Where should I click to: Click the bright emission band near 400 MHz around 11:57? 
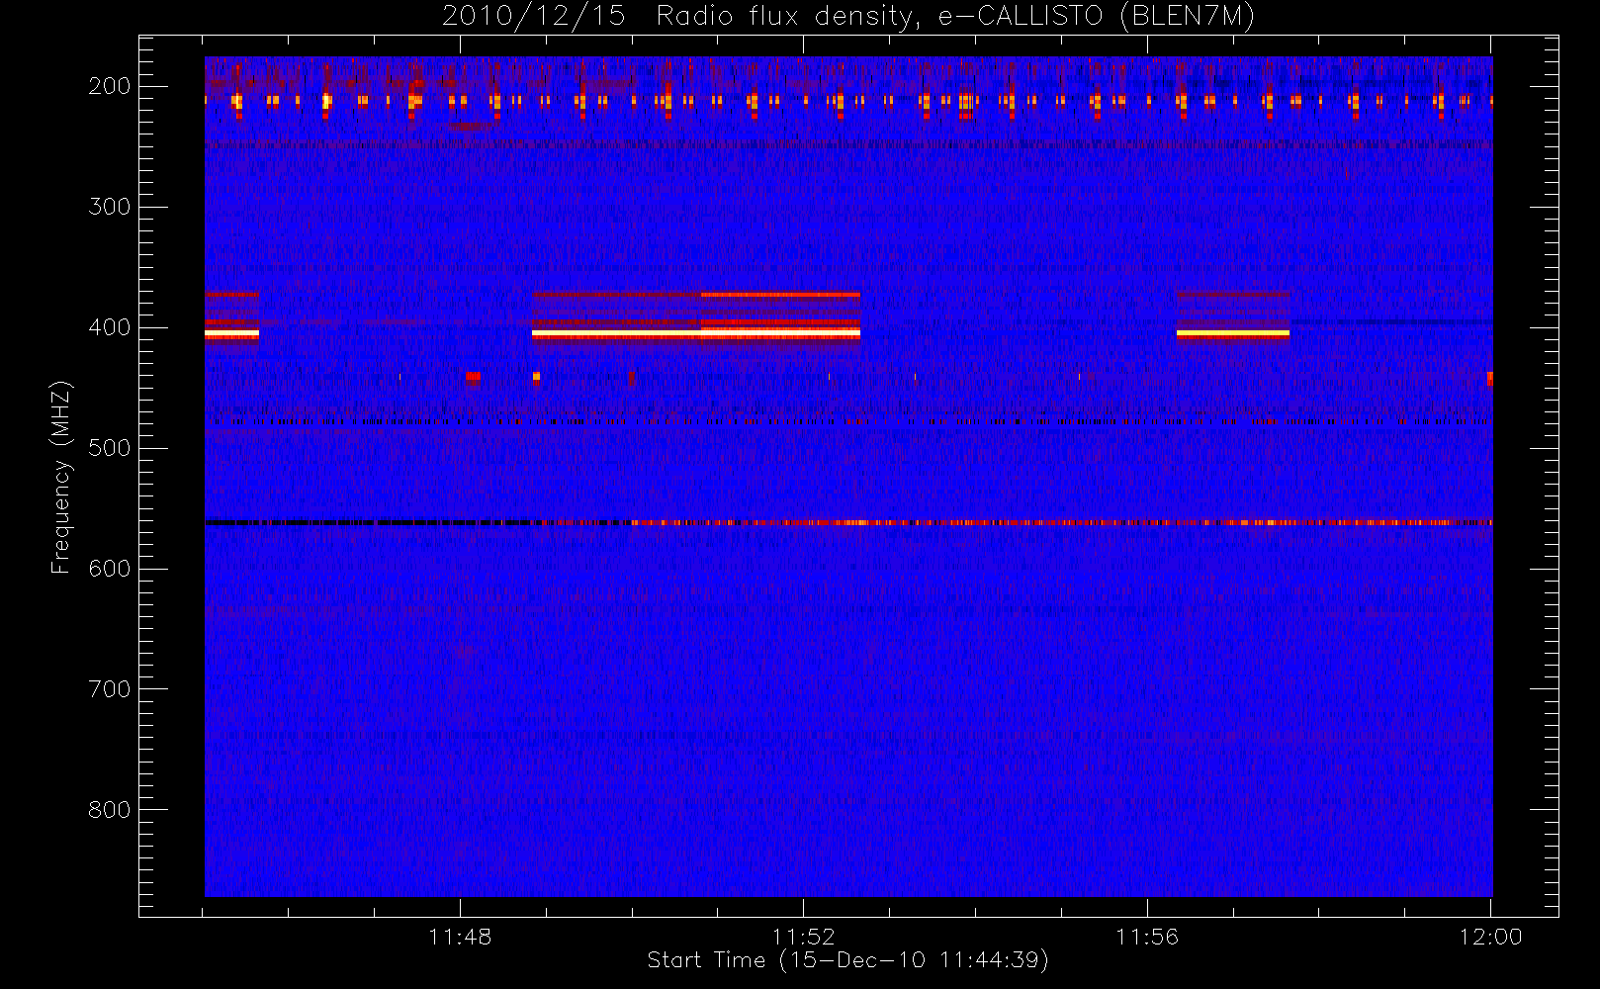pyautogui.click(x=1233, y=334)
